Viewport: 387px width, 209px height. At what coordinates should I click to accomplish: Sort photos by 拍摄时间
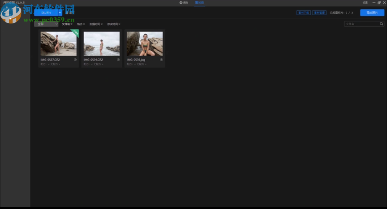[x=95, y=24]
